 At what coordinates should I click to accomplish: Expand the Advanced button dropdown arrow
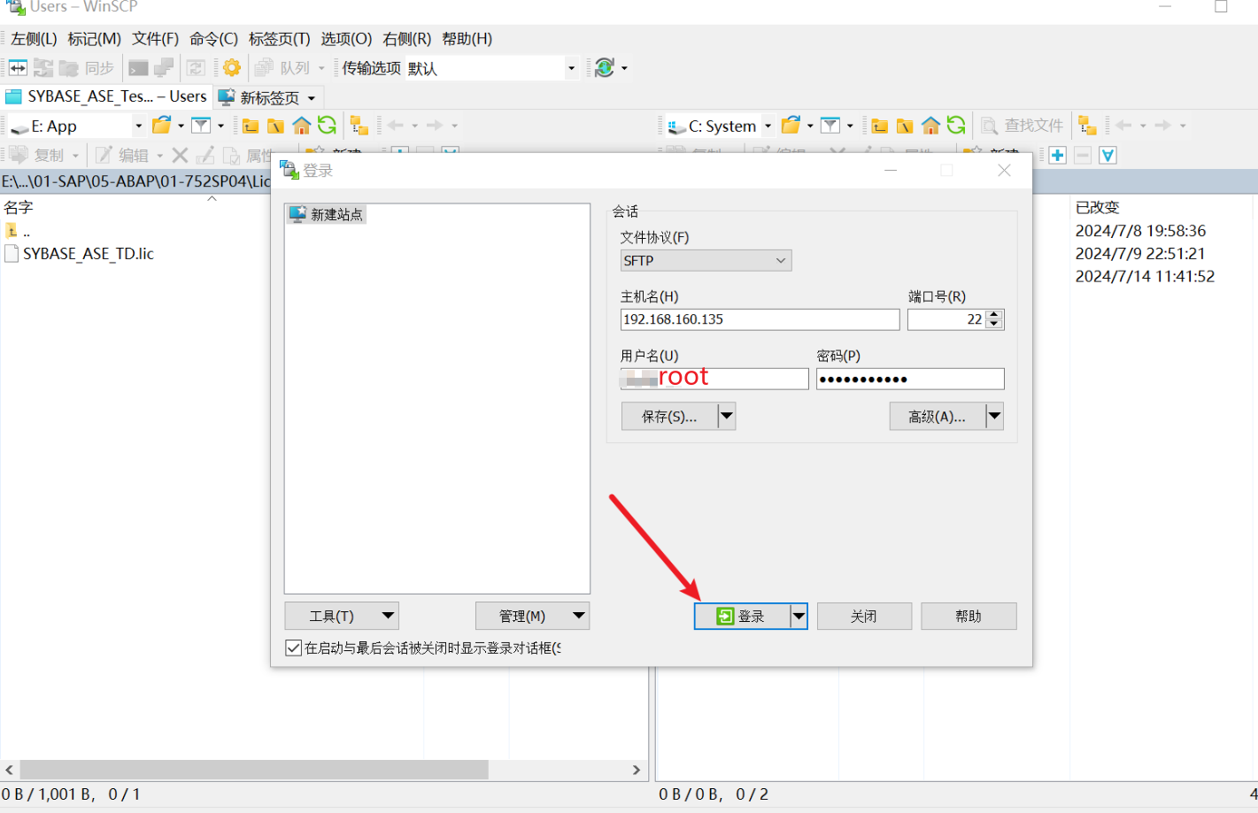pyautogui.click(x=994, y=416)
